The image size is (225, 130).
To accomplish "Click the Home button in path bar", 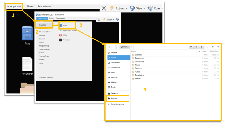I will pyautogui.click(x=125, y=47).
